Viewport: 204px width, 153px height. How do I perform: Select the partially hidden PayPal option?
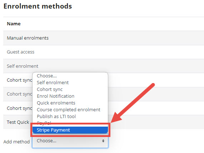pos(44,122)
